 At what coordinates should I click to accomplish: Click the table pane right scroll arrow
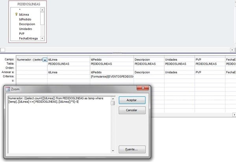pyautogui.click(x=232, y=50)
